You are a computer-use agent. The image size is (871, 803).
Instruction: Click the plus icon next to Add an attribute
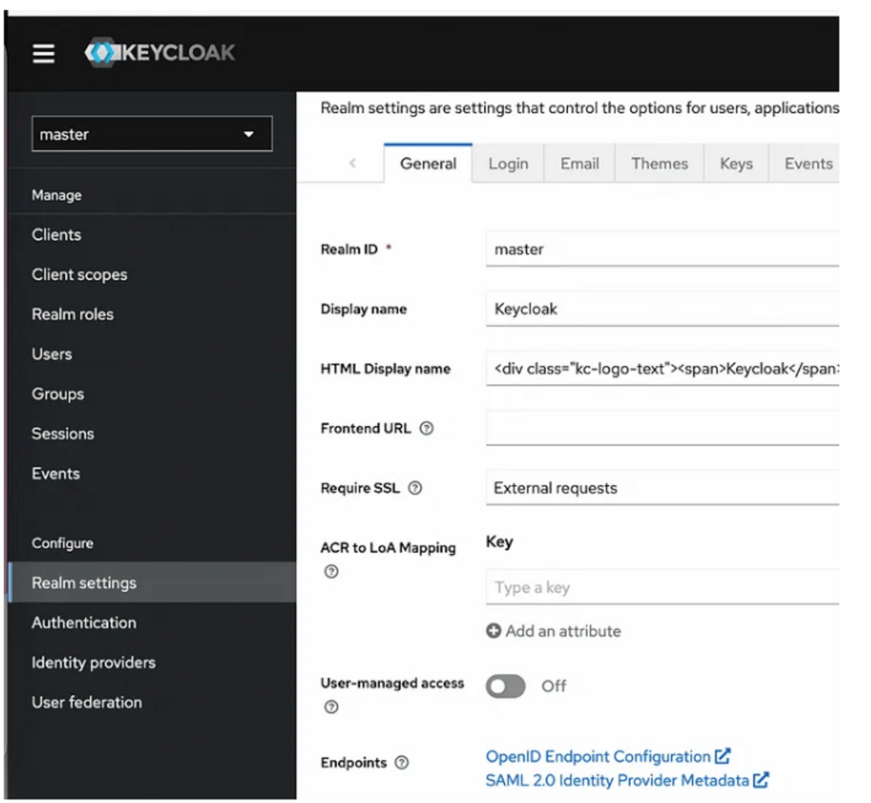tap(493, 631)
